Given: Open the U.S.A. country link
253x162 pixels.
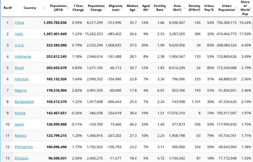Looking at the screenshot, I should tap(19, 45).
